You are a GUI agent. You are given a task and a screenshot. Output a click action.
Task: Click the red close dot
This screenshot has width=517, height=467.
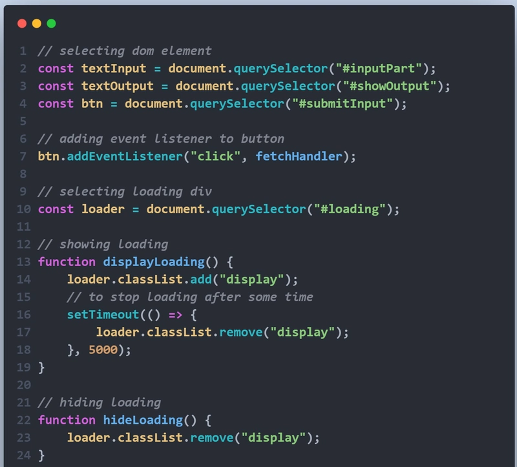(x=22, y=24)
